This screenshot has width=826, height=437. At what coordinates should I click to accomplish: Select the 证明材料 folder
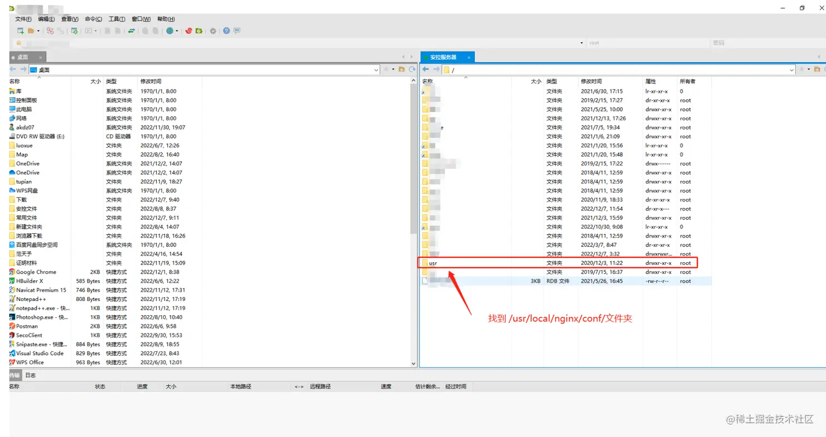[27, 263]
